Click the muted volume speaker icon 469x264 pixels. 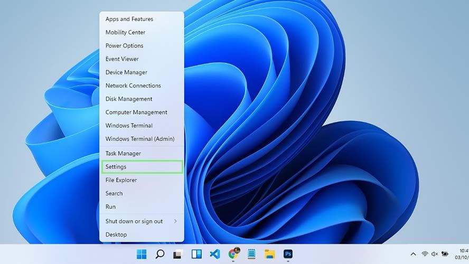[x=435, y=254]
